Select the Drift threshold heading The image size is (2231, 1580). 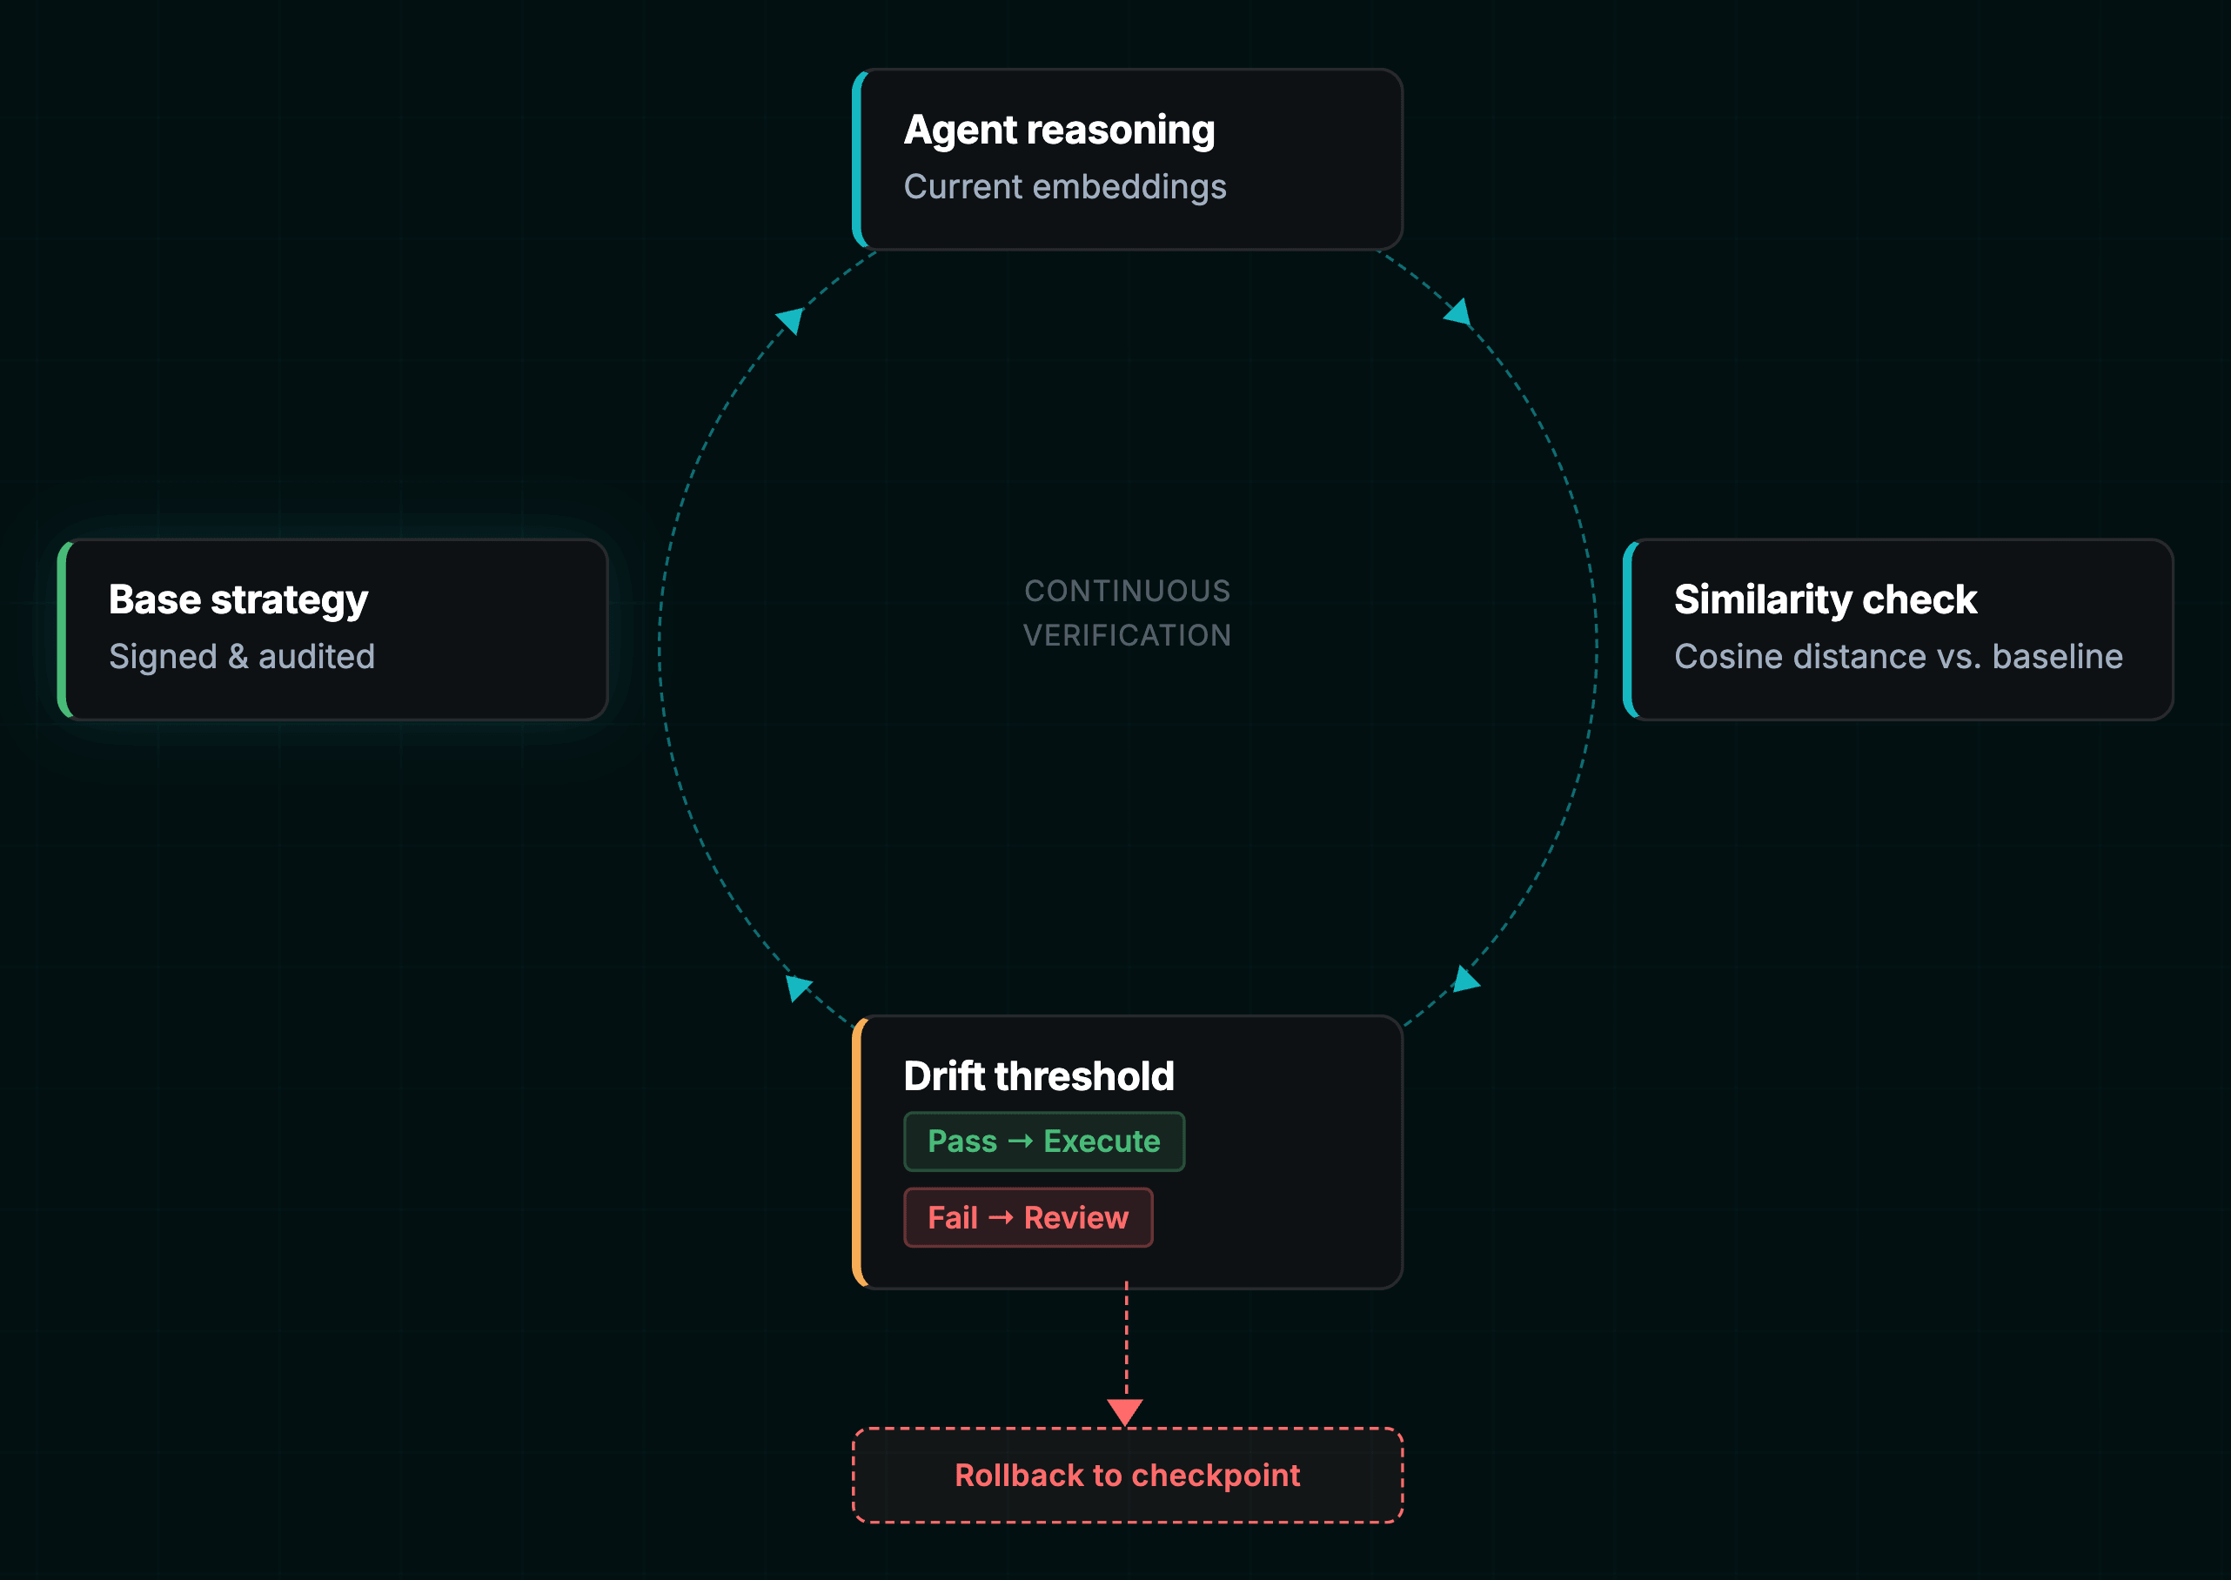click(x=1038, y=1076)
